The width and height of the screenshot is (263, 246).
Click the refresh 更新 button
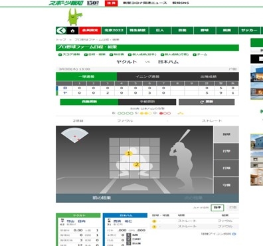pos(207,102)
